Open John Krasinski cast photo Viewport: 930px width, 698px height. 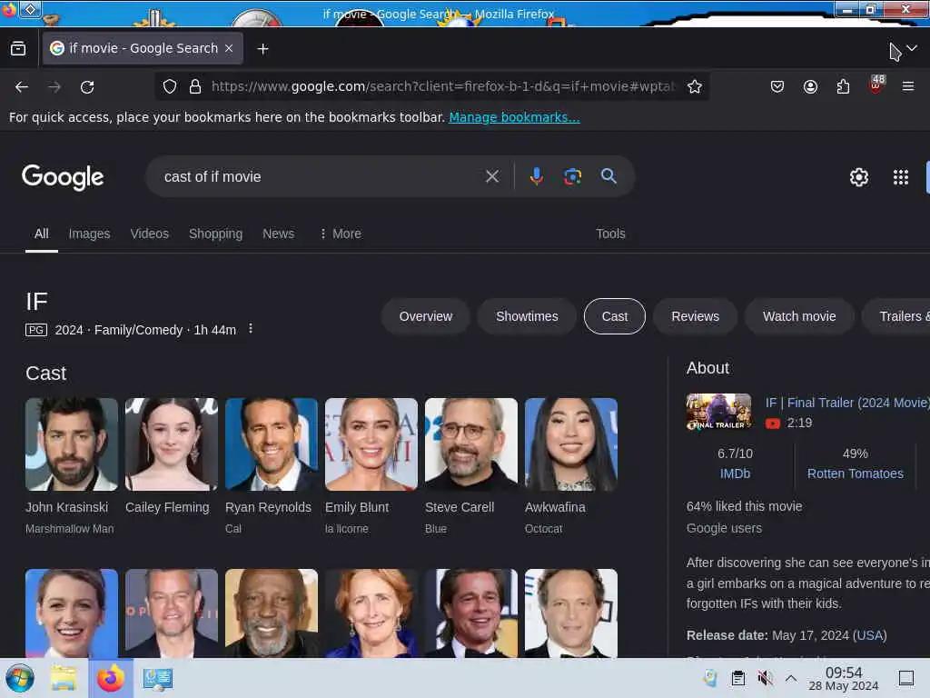[x=72, y=444]
